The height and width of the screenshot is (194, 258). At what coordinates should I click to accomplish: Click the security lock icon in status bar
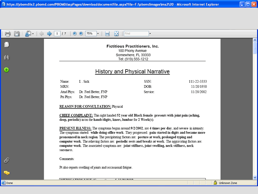[215, 183]
